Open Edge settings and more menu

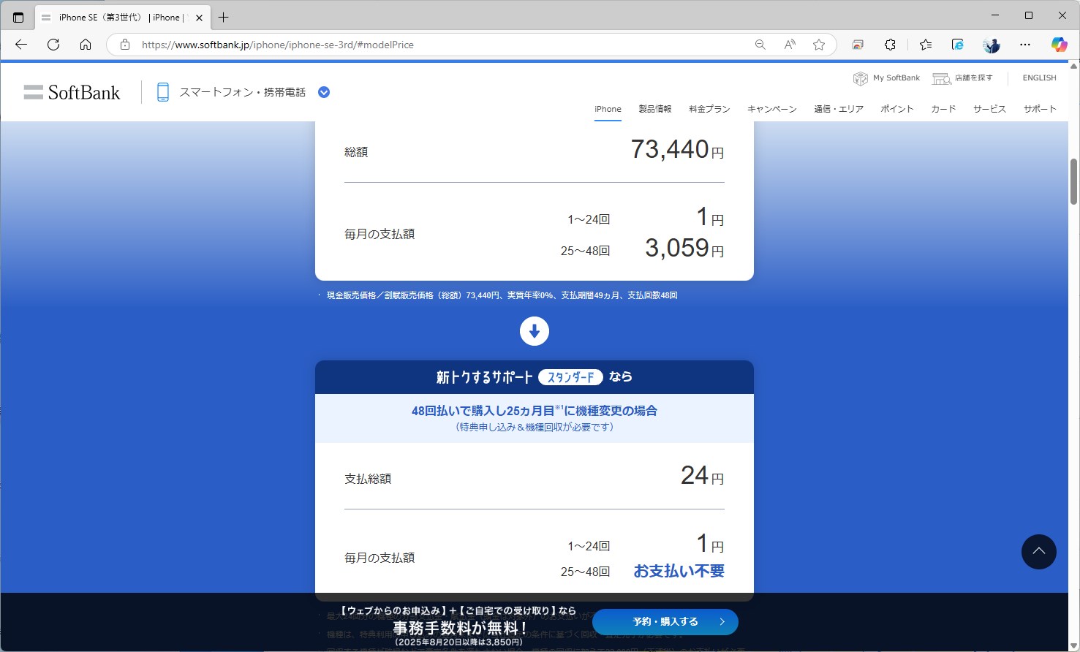(1025, 45)
